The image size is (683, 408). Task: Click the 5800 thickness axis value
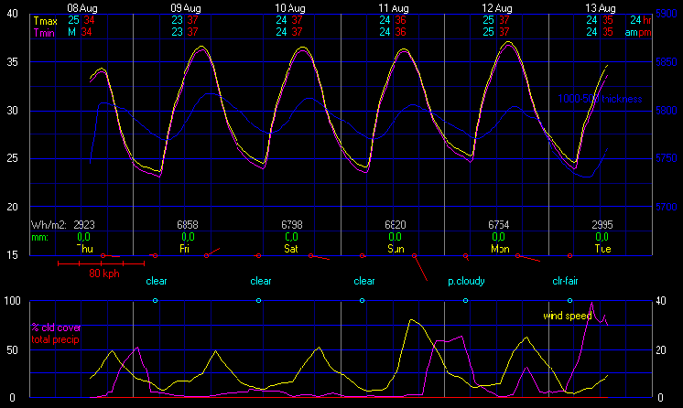coord(667,110)
